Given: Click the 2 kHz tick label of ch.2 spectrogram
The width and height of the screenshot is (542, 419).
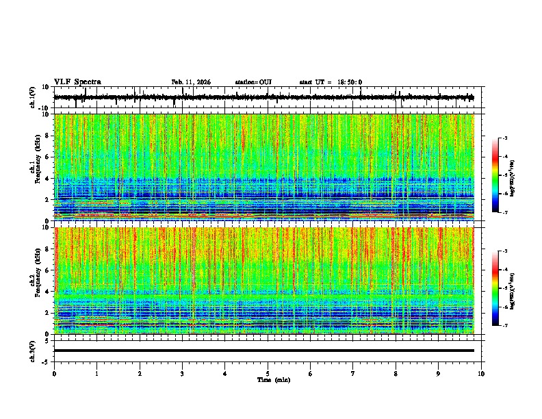Looking at the screenshot, I should coord(47,313).
